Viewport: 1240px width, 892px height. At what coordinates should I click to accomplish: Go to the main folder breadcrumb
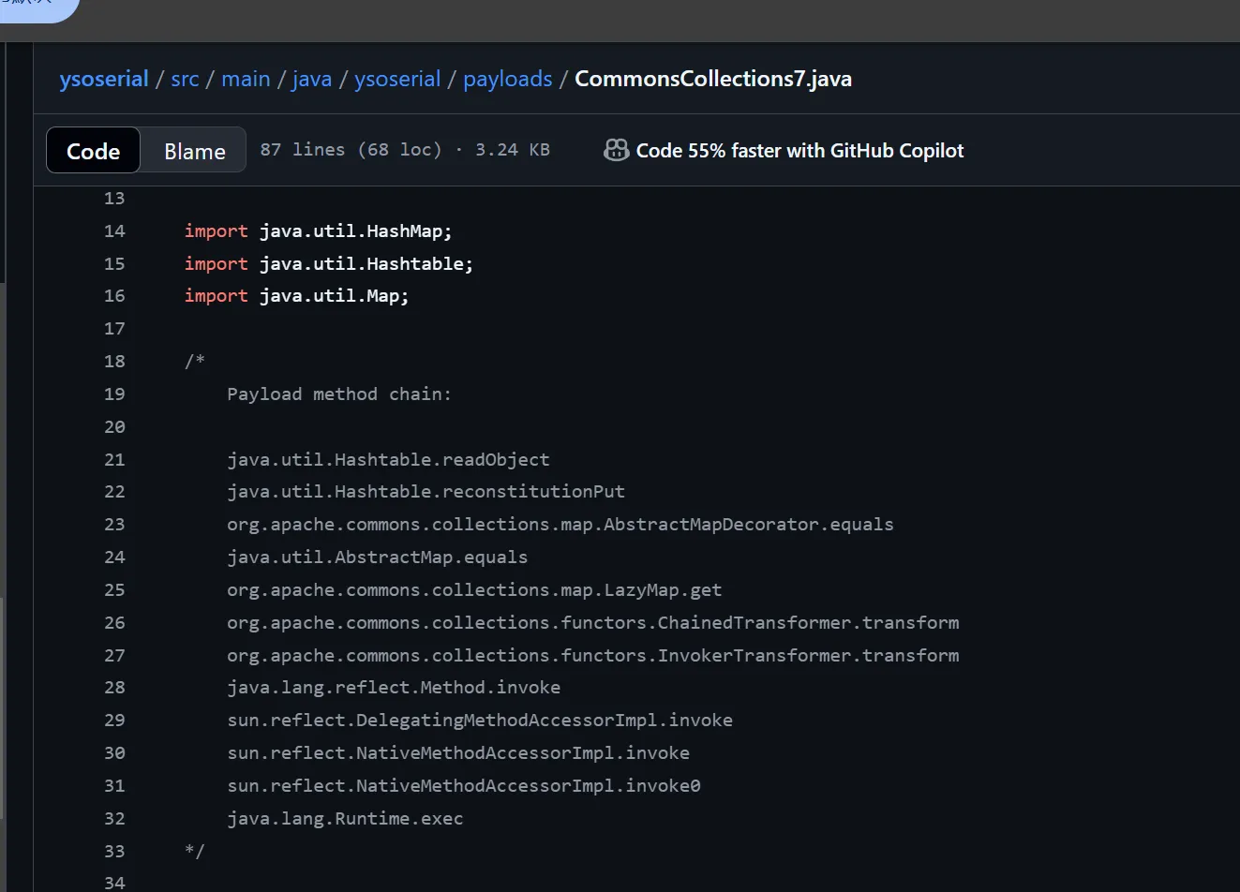246,79
